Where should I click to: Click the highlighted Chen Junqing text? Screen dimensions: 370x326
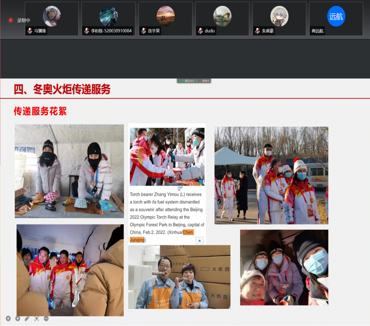[188, 233]
